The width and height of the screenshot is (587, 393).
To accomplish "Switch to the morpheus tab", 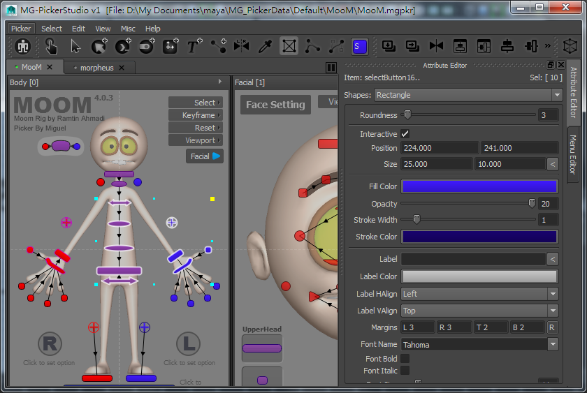I will (96, 68).
